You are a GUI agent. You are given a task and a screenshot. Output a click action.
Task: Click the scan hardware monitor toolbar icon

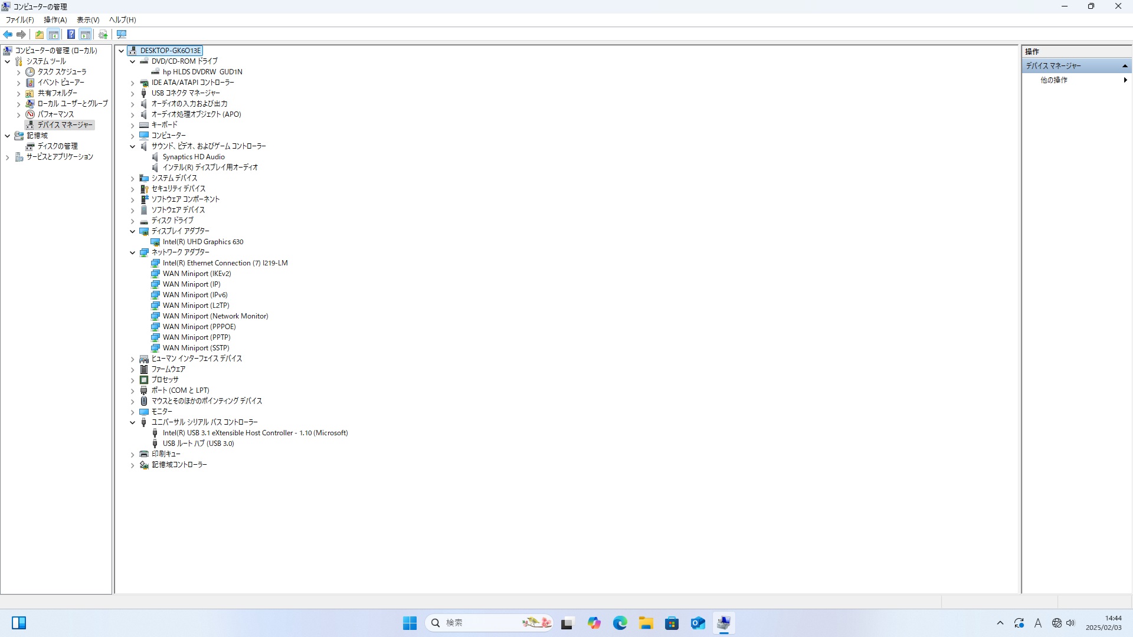122,34
